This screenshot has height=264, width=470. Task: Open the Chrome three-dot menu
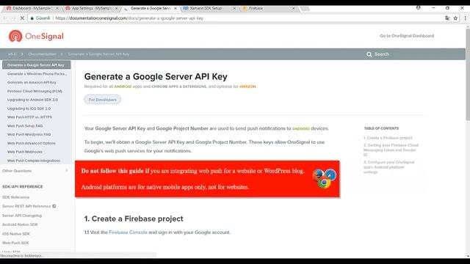tap(465, 18)
